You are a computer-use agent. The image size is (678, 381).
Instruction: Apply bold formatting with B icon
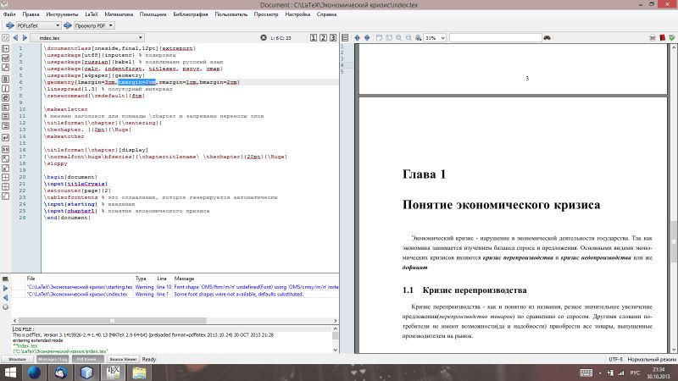pos(5,79)
